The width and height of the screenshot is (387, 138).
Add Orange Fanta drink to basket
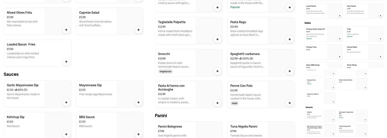(x=333, y=88)
